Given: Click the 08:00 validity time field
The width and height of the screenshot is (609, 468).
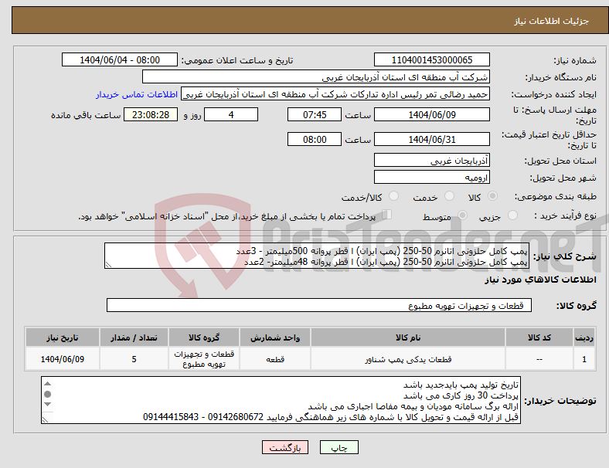Looking at the screenshot, I should (315, 139).
